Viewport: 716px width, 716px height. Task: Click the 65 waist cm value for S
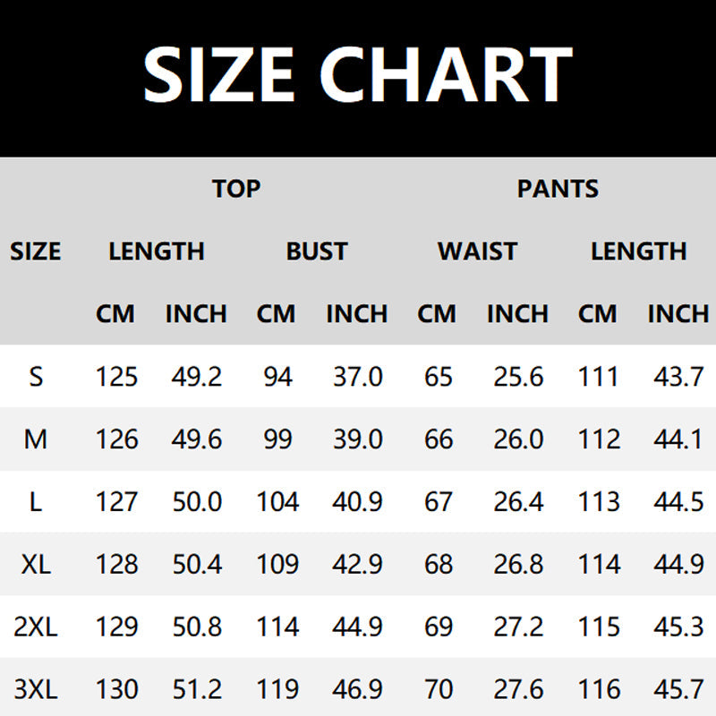[438, 377]
